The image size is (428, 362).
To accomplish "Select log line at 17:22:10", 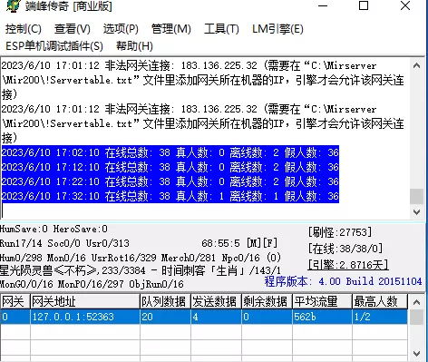I will click(x=170, y=181).
